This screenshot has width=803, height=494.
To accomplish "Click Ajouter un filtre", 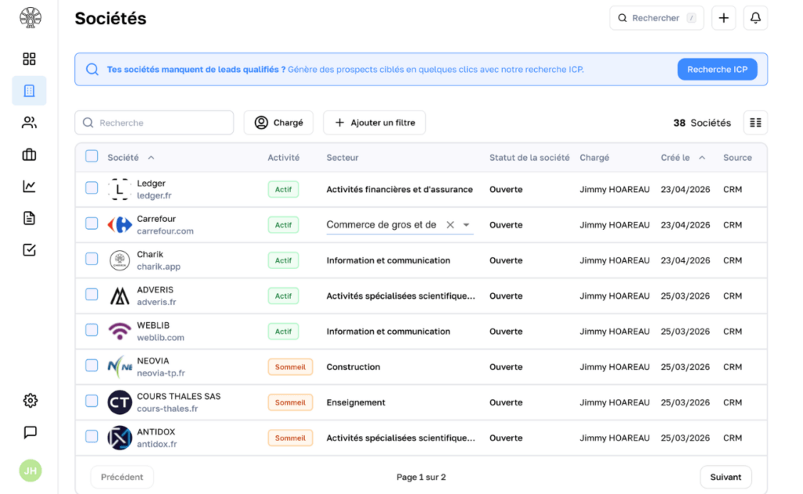I will pyautogui.click(x=374, y=122).
